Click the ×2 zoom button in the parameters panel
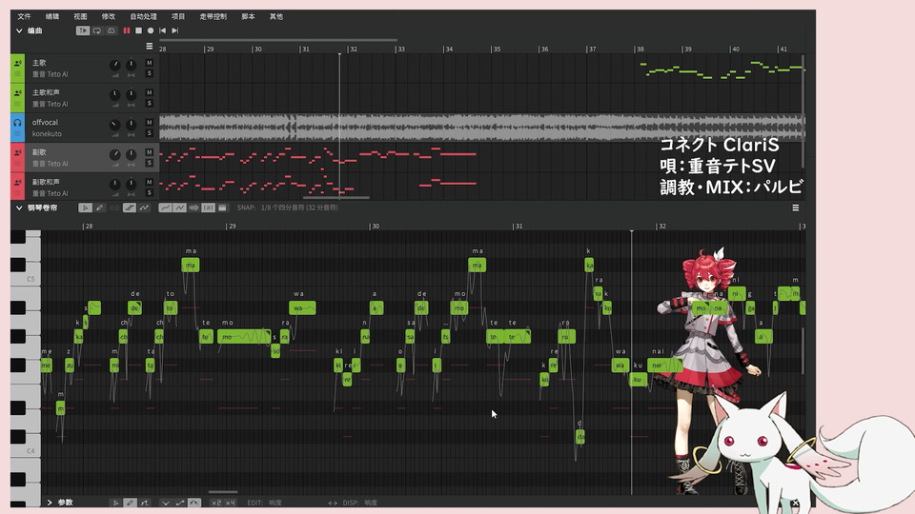Image resolution: width=915 pixels, height=514 pixels. [x=216, y=503]
